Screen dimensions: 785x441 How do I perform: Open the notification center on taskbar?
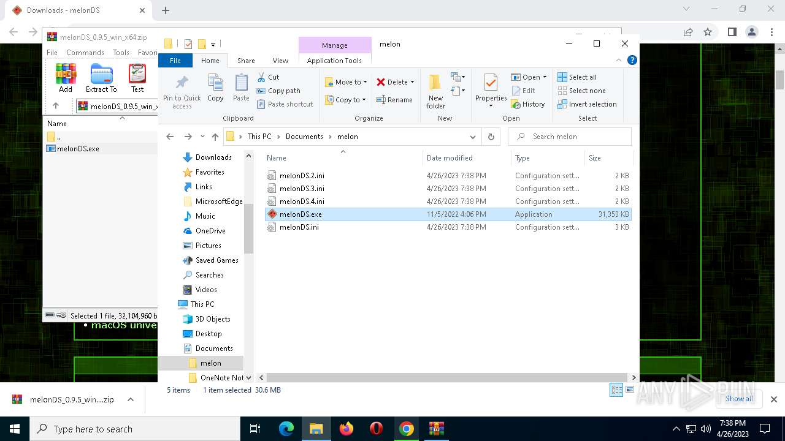(765, 429)
